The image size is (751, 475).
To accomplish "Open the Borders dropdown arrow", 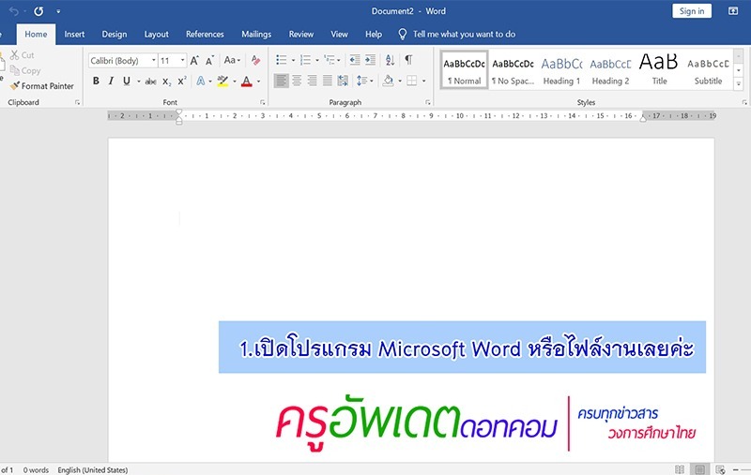I will [424, 81].
